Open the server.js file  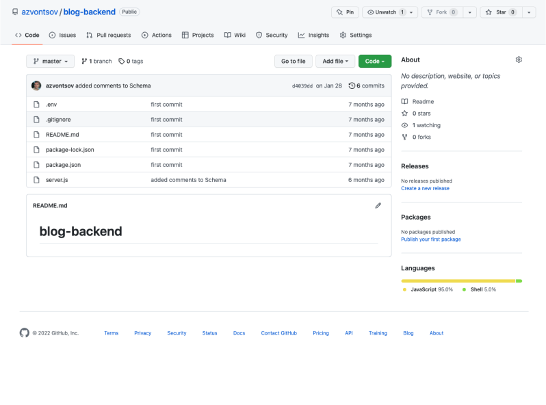click(x=57, y=180)
